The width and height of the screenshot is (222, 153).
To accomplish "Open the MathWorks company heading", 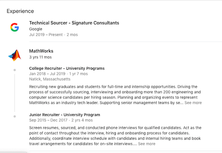I will click(x=41, y=51).
